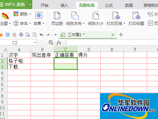Redo the last undone action
The image size is (158, 119).
coord(48,35)
